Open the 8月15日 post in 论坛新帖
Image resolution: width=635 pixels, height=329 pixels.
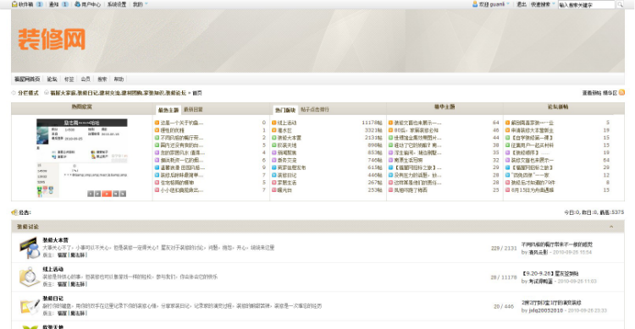pyautogui.click(x=533, y=189)
